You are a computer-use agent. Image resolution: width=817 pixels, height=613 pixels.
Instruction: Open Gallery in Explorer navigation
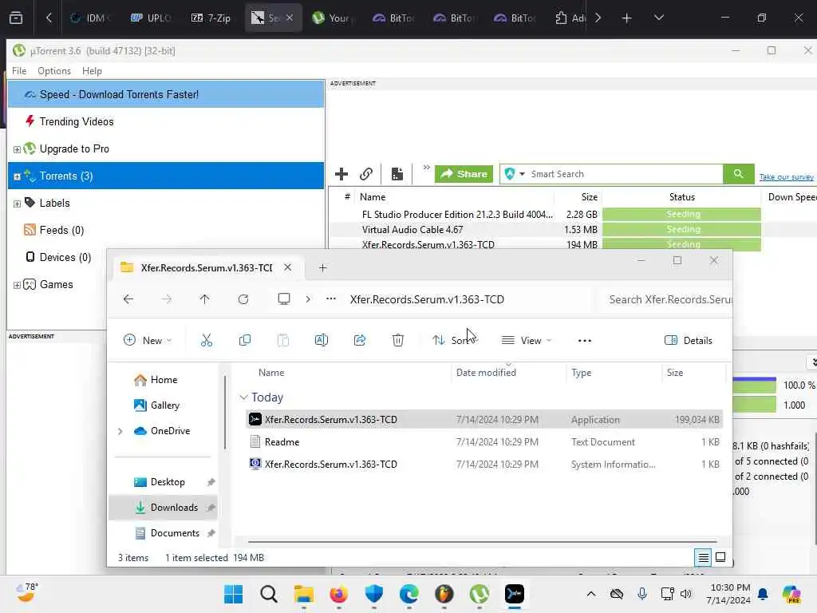(157, 405)
